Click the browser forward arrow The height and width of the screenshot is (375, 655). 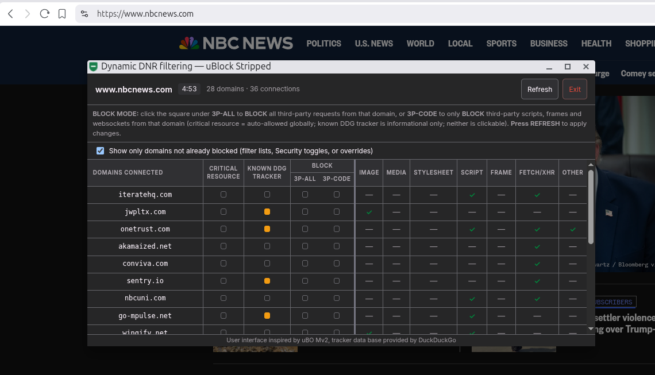pyautogui.click(x=28, y=14)
